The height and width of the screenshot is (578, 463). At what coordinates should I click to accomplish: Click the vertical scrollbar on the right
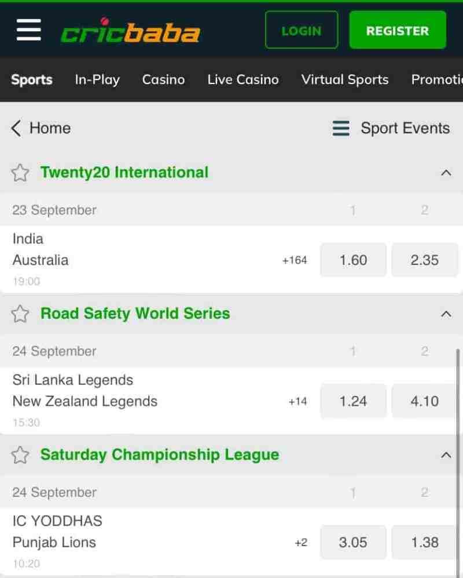click(458, 461)
